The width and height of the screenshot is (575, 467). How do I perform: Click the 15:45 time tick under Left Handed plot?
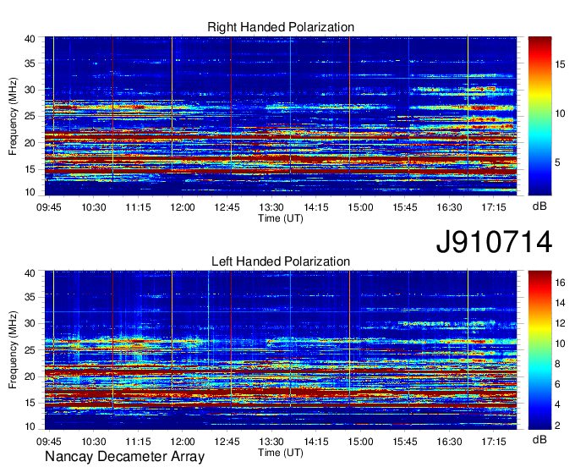tap(405, 442)
